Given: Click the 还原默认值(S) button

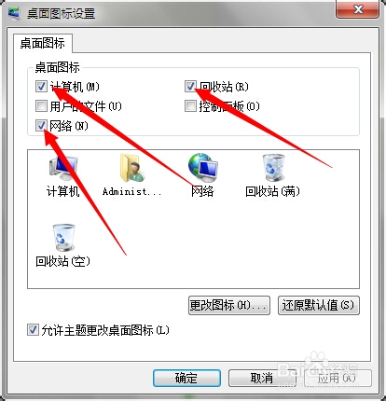Looking at the screenshot, I should click(x=319, y=305).
